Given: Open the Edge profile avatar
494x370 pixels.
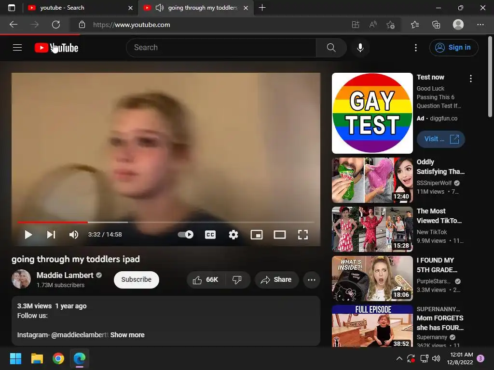Looking at the screenshot, I should coord(458,25).
